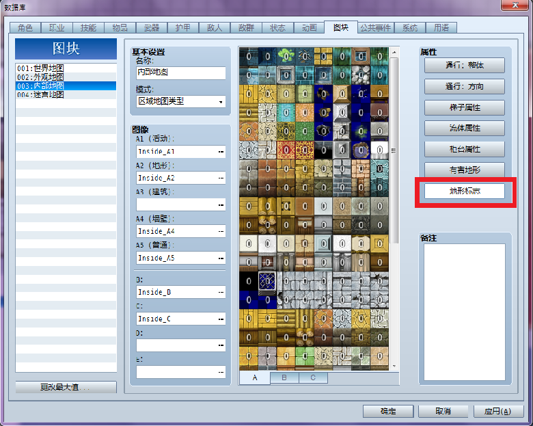Image resolution: width=533 pixels, height=426 pixels.
Task: Click the 名称 input field
Action: pyautogui.click(x=181, y=72)
